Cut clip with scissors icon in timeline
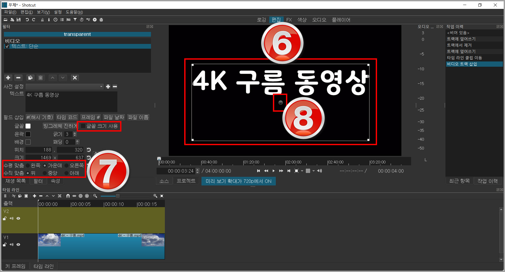505x272 pixels. (x=14, y=196)
